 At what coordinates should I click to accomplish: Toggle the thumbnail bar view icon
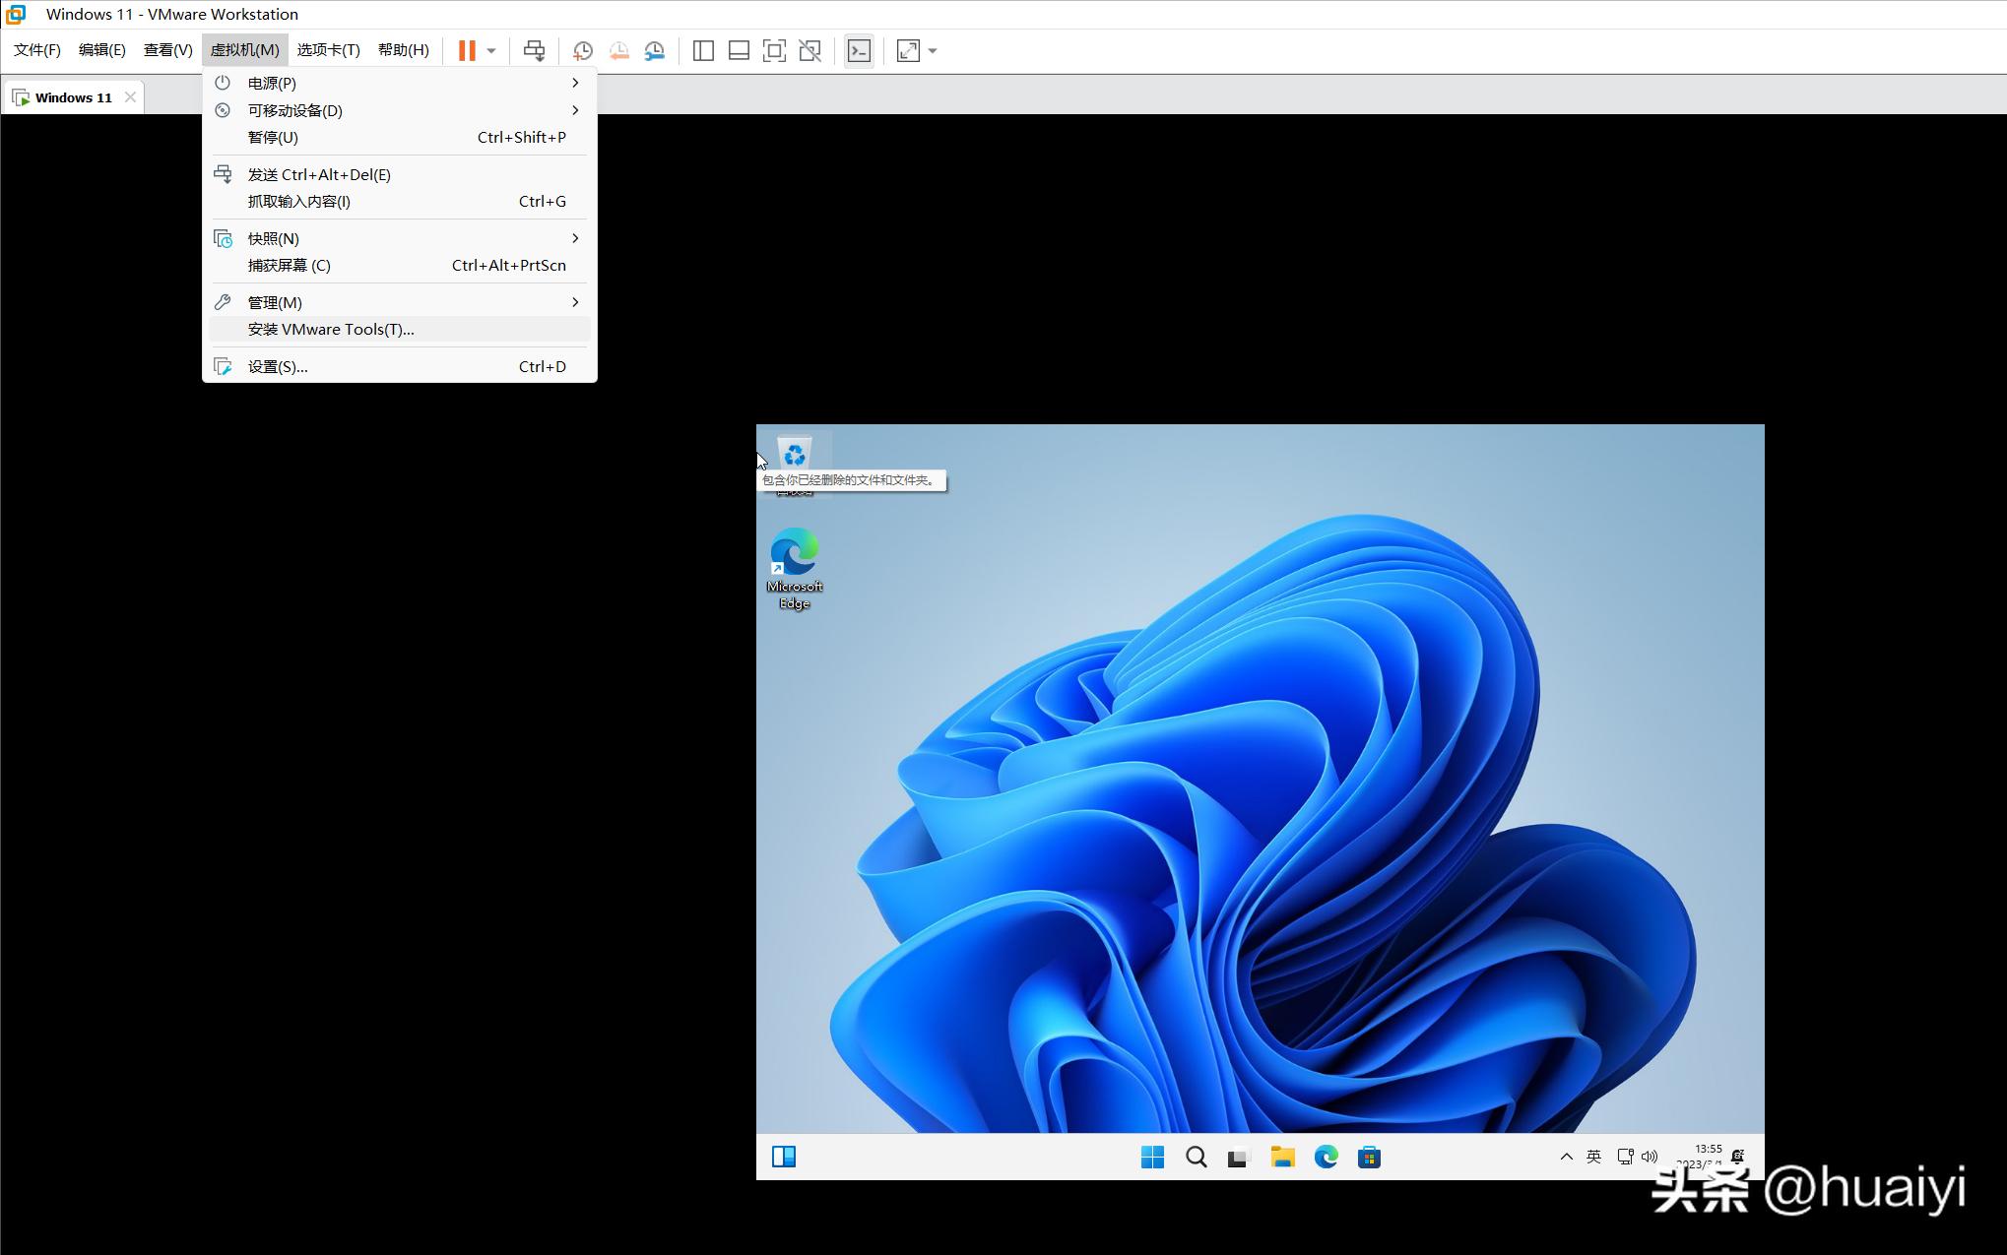click(739, 50)
